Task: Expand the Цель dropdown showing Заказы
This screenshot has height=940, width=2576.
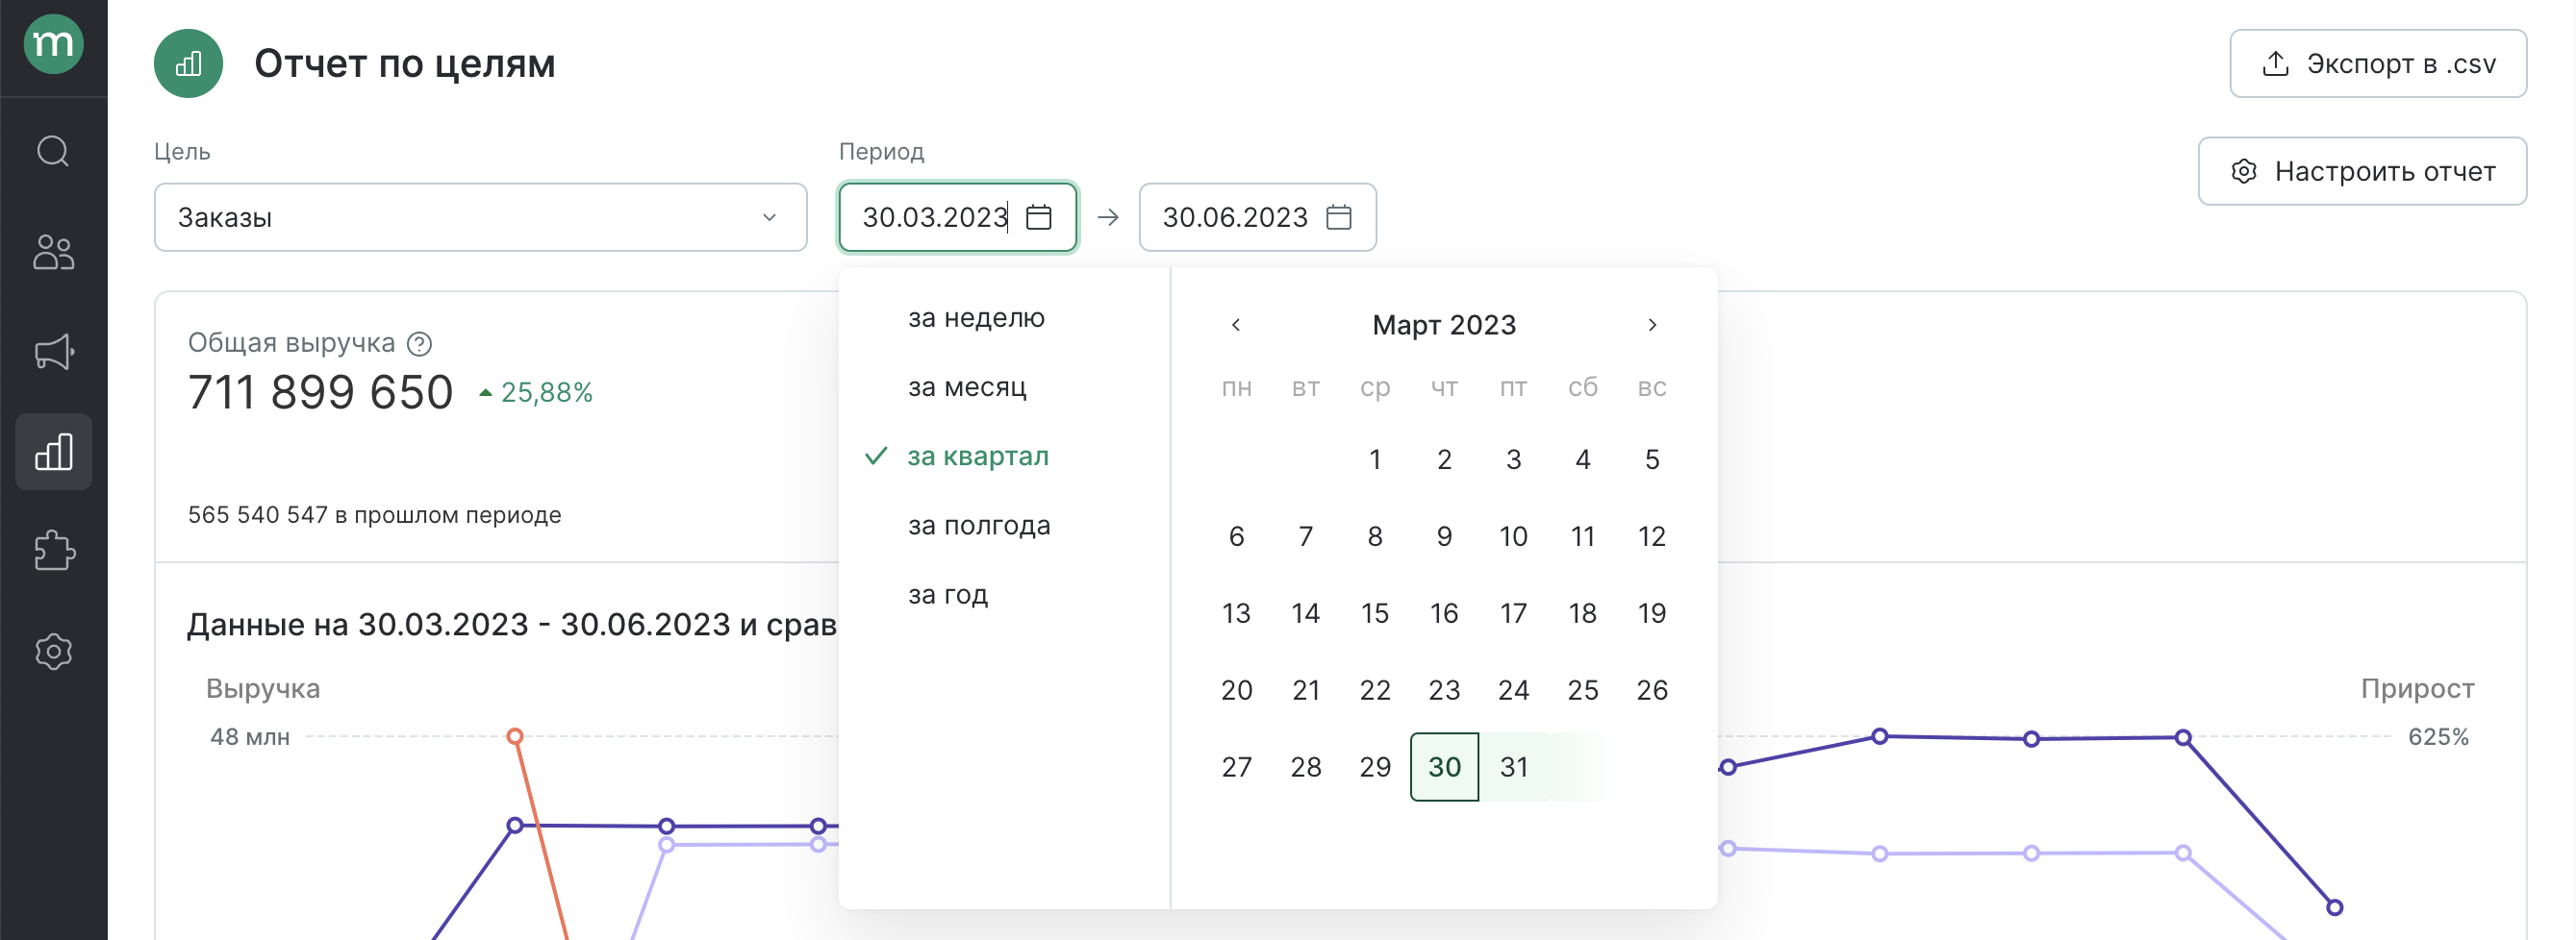Action: (x=480, y=217)
